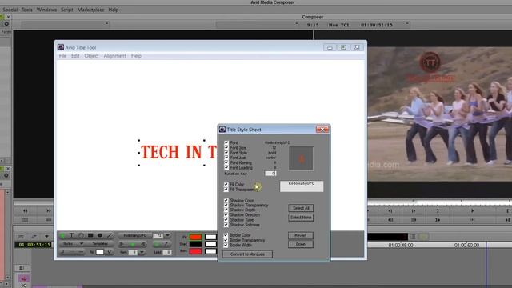
Task: Open the font size dropdown arrow
Action: pyautogui.click(x=167, y=235)
